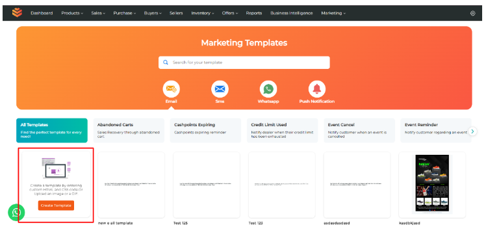Open the kasdbkjasd shoe template thumbnail
This screenshot has height=240, width=488.
pyautogui.click(x=432, y=185)
